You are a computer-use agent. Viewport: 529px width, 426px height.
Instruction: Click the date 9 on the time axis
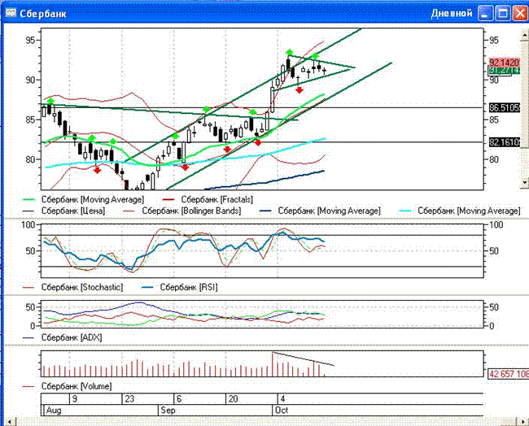[x=75, y=399]
